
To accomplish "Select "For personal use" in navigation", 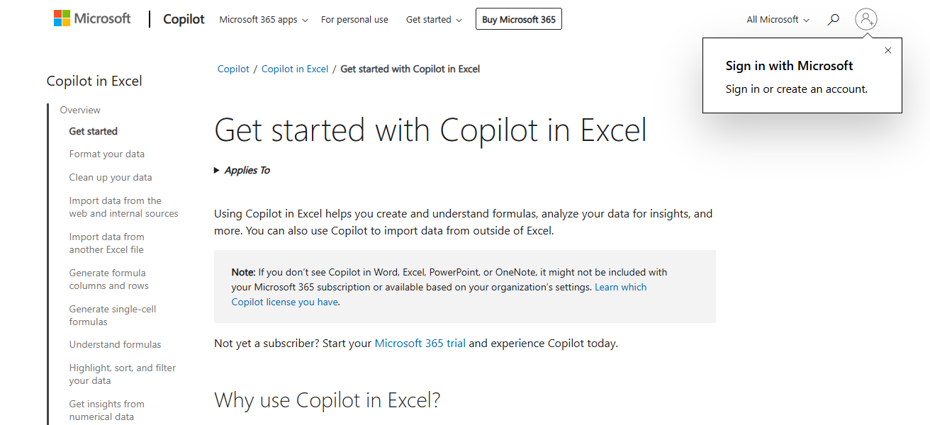I will pos(354,19).
